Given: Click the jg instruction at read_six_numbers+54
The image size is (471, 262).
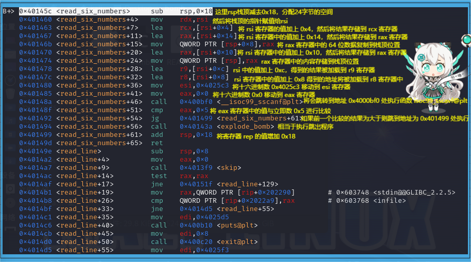Looking at the screenshot, I should [155, 118].
